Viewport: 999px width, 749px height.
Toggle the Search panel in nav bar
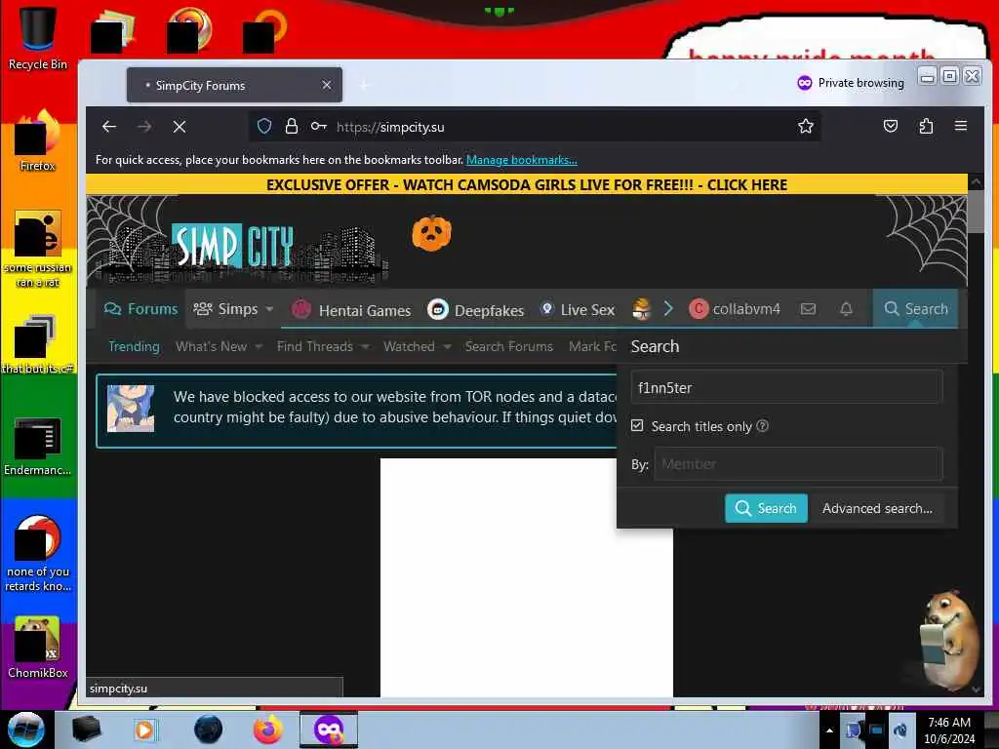click(x=915, y=309)
